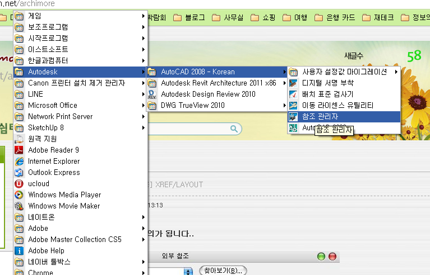Open the 한글과컴퓨터 menu folder

(x=80, y=61)
